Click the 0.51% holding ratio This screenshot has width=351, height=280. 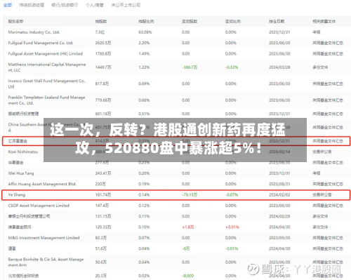pyautogui.click(x=144, y=114)
